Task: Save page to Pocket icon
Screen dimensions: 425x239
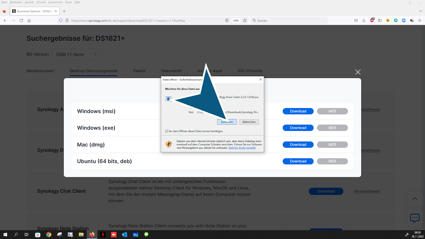Action: 356,20
